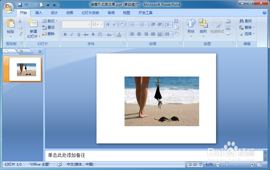Toggle text shadow
The width and height of the screenshot is (270, 170).
[93, 34]
